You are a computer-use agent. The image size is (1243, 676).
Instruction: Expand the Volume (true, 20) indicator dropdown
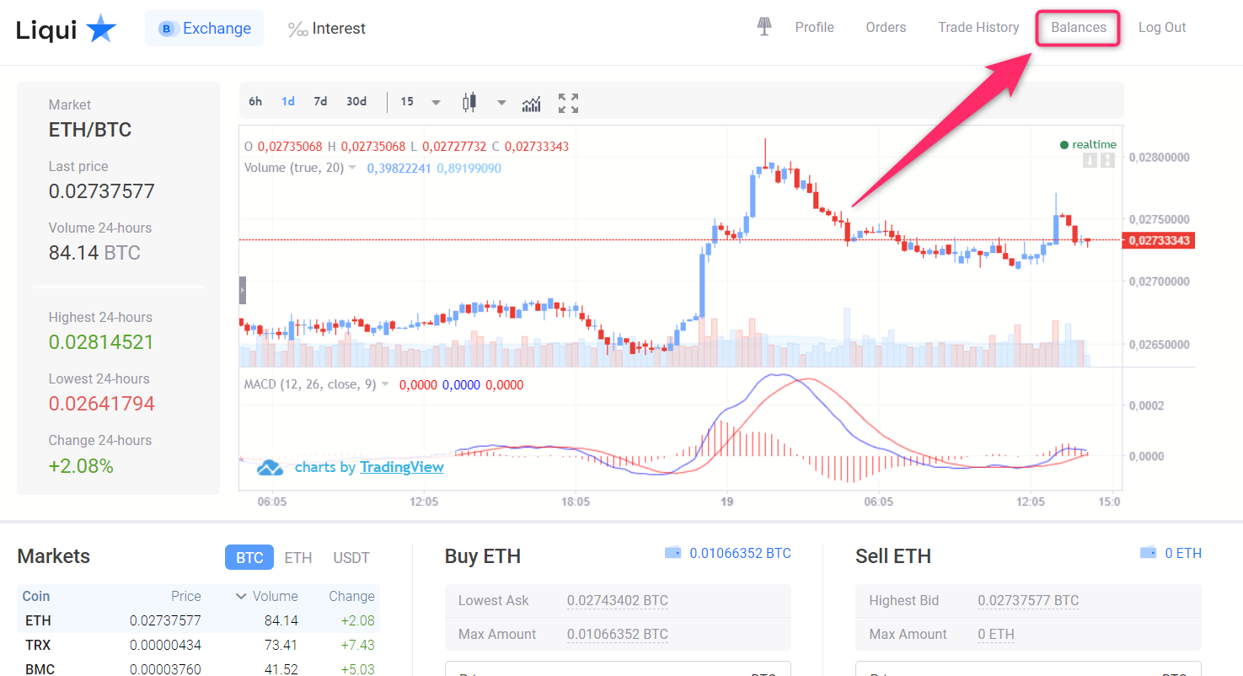point(353,168)
